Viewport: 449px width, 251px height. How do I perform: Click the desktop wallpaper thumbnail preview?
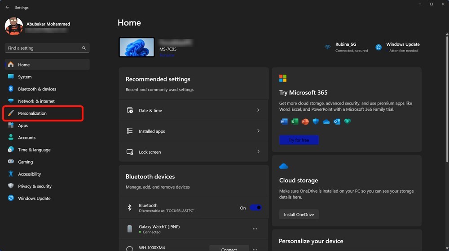pyautogui.click(x=136, y=47)
